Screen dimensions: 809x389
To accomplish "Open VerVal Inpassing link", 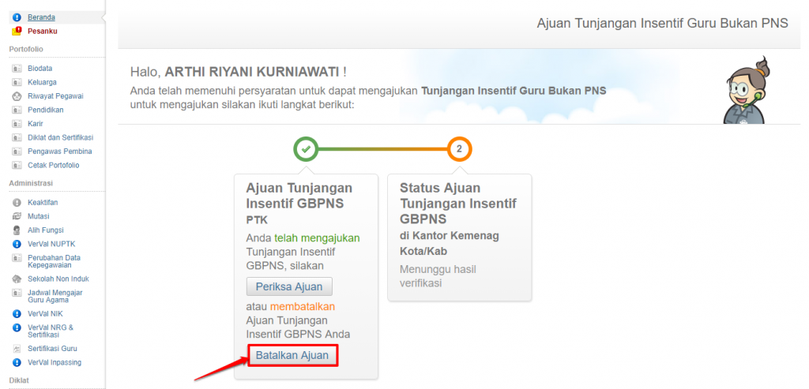I will point(55,362).
